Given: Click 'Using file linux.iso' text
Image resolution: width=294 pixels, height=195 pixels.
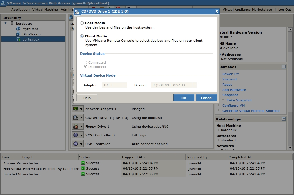Looking at the screenshot, I should [147, 118].
